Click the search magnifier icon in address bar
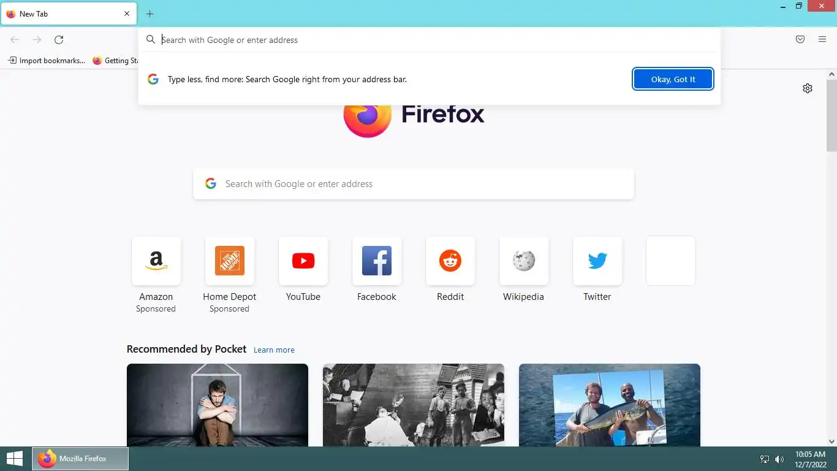The image size is (837, 471). coord(151,40)
